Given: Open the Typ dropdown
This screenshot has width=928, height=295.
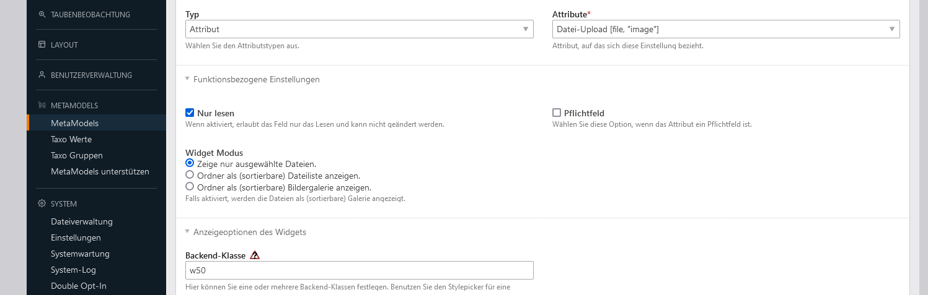Looking at the screenshot, I should point(359,29).
